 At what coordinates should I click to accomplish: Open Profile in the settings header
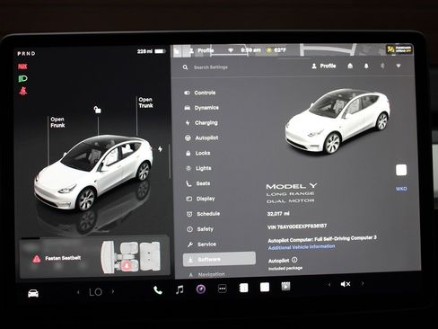click(x=324, y=66)
